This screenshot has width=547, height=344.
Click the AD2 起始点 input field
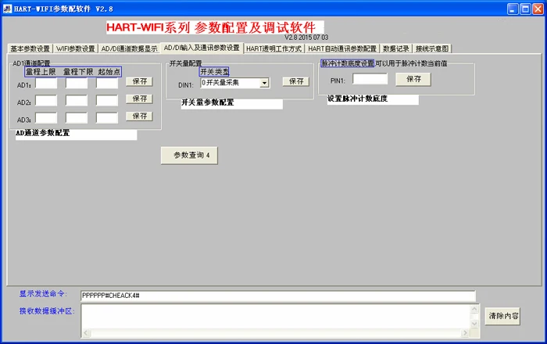click(x=107, y=101)
